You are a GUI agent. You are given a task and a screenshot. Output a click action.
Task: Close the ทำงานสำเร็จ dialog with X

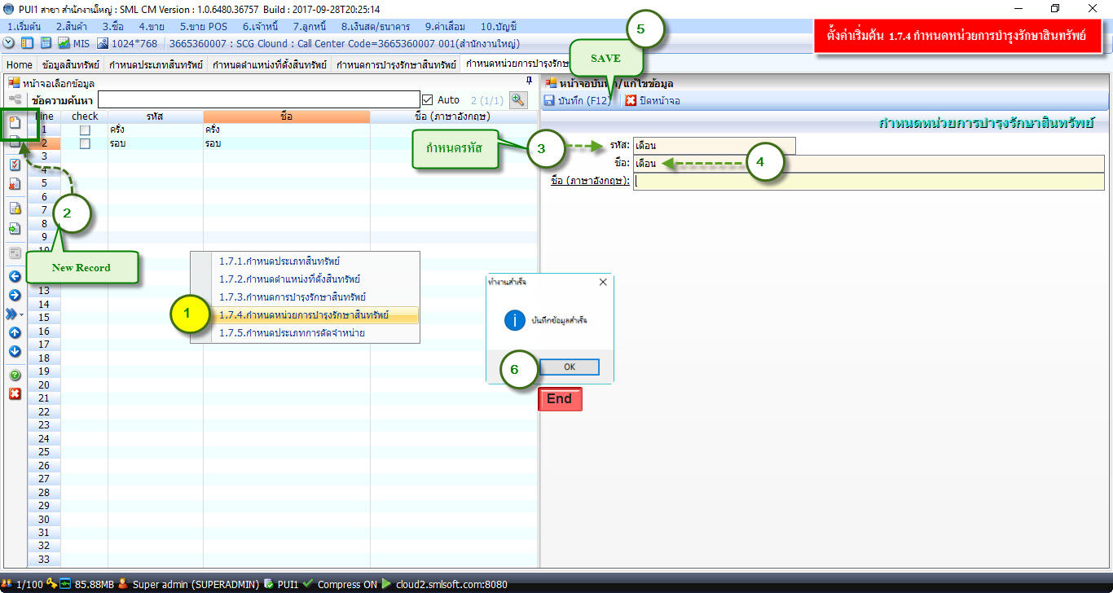point(603,282)
